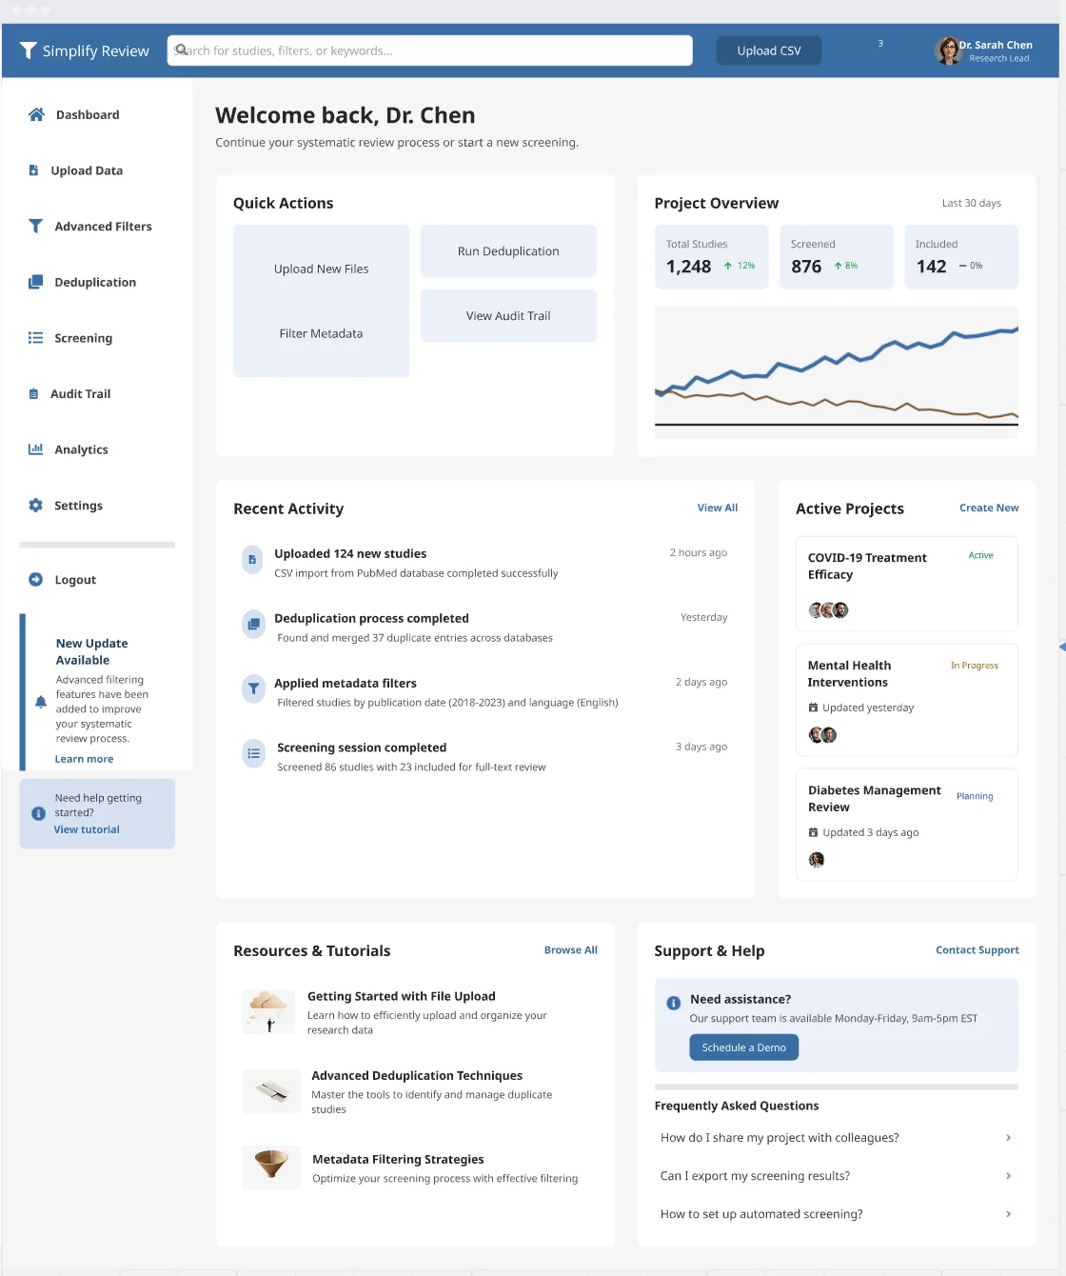The width and height of the screenshot is (1066, 1276).
Task: Click the Simplify Review funnel logo icon
Action: (x=29, y=50)
